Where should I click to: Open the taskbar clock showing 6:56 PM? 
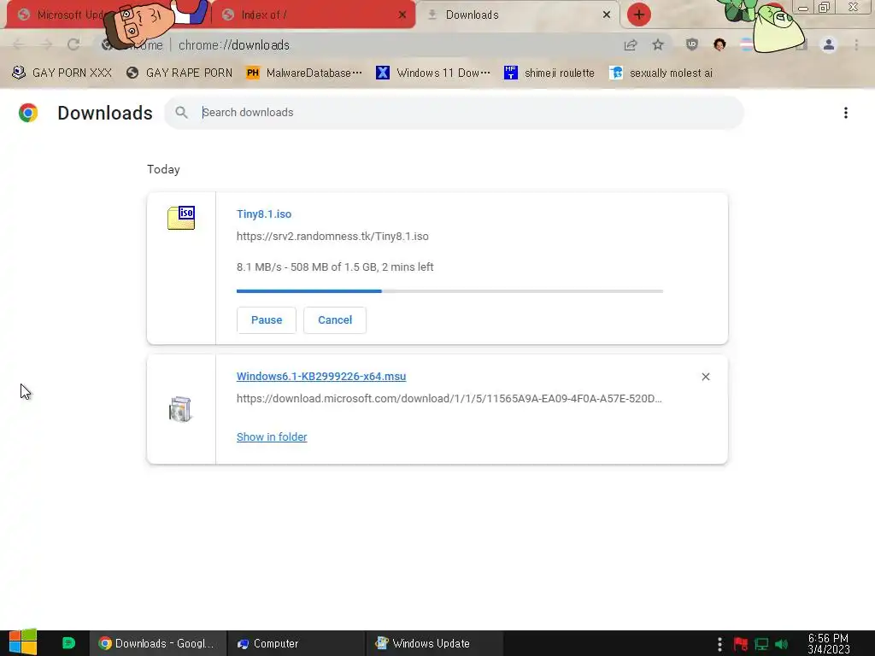(828, 644)
